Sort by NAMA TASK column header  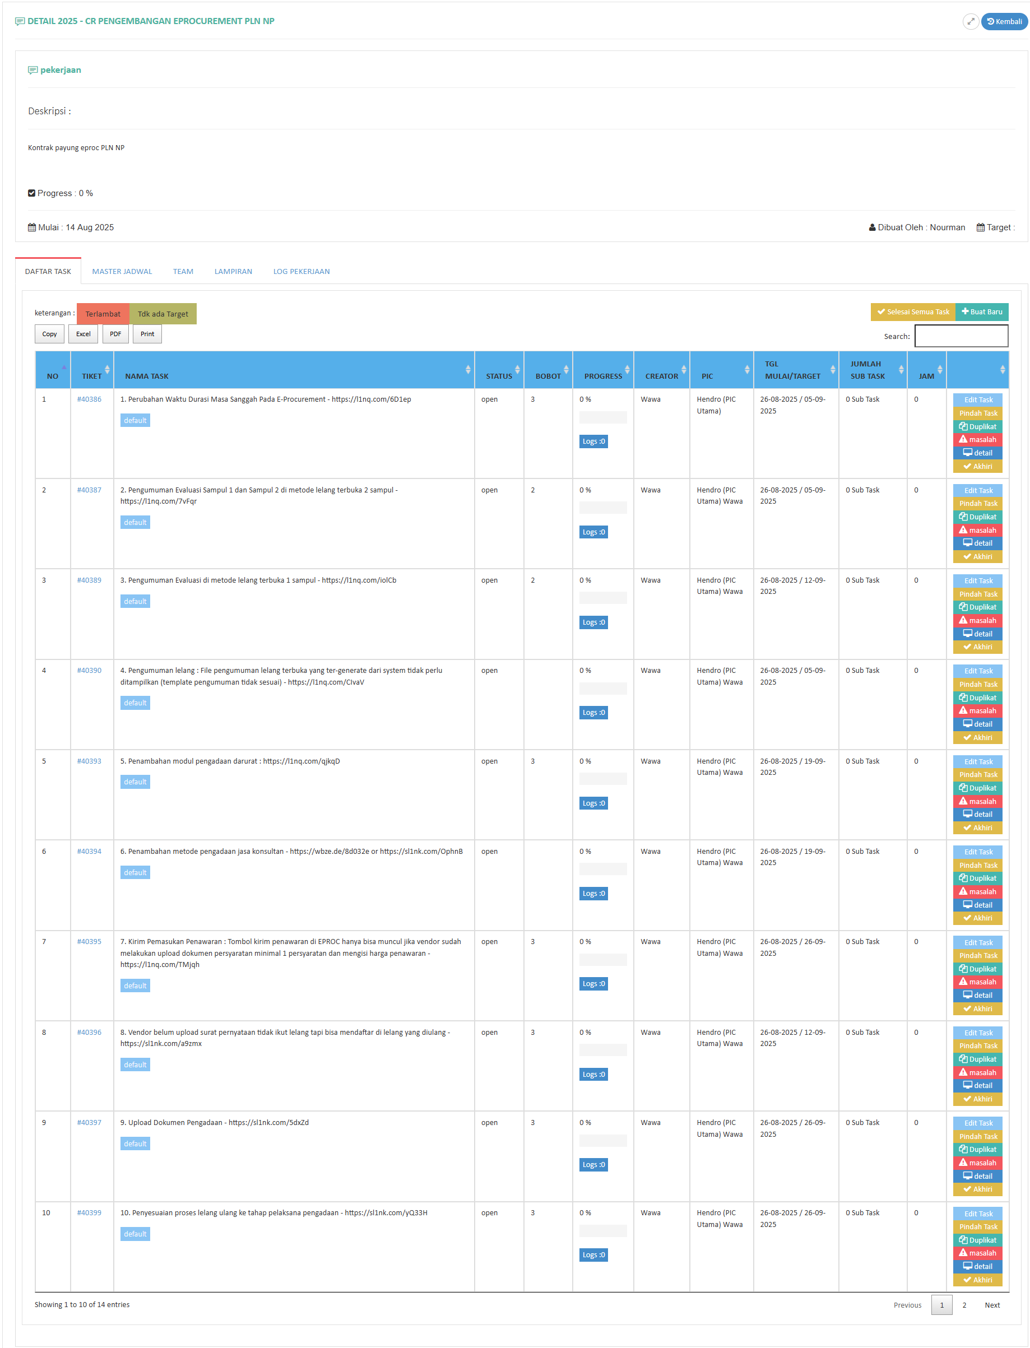tap(294, 370)
